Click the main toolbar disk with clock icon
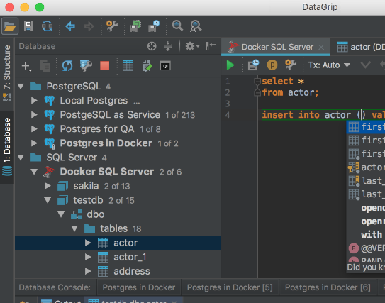Screen dimensions: 385x303 [x=154, y=26]
